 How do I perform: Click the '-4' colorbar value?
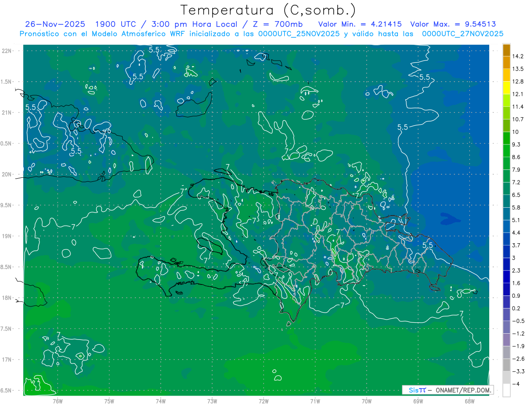[x=516, y=384]
